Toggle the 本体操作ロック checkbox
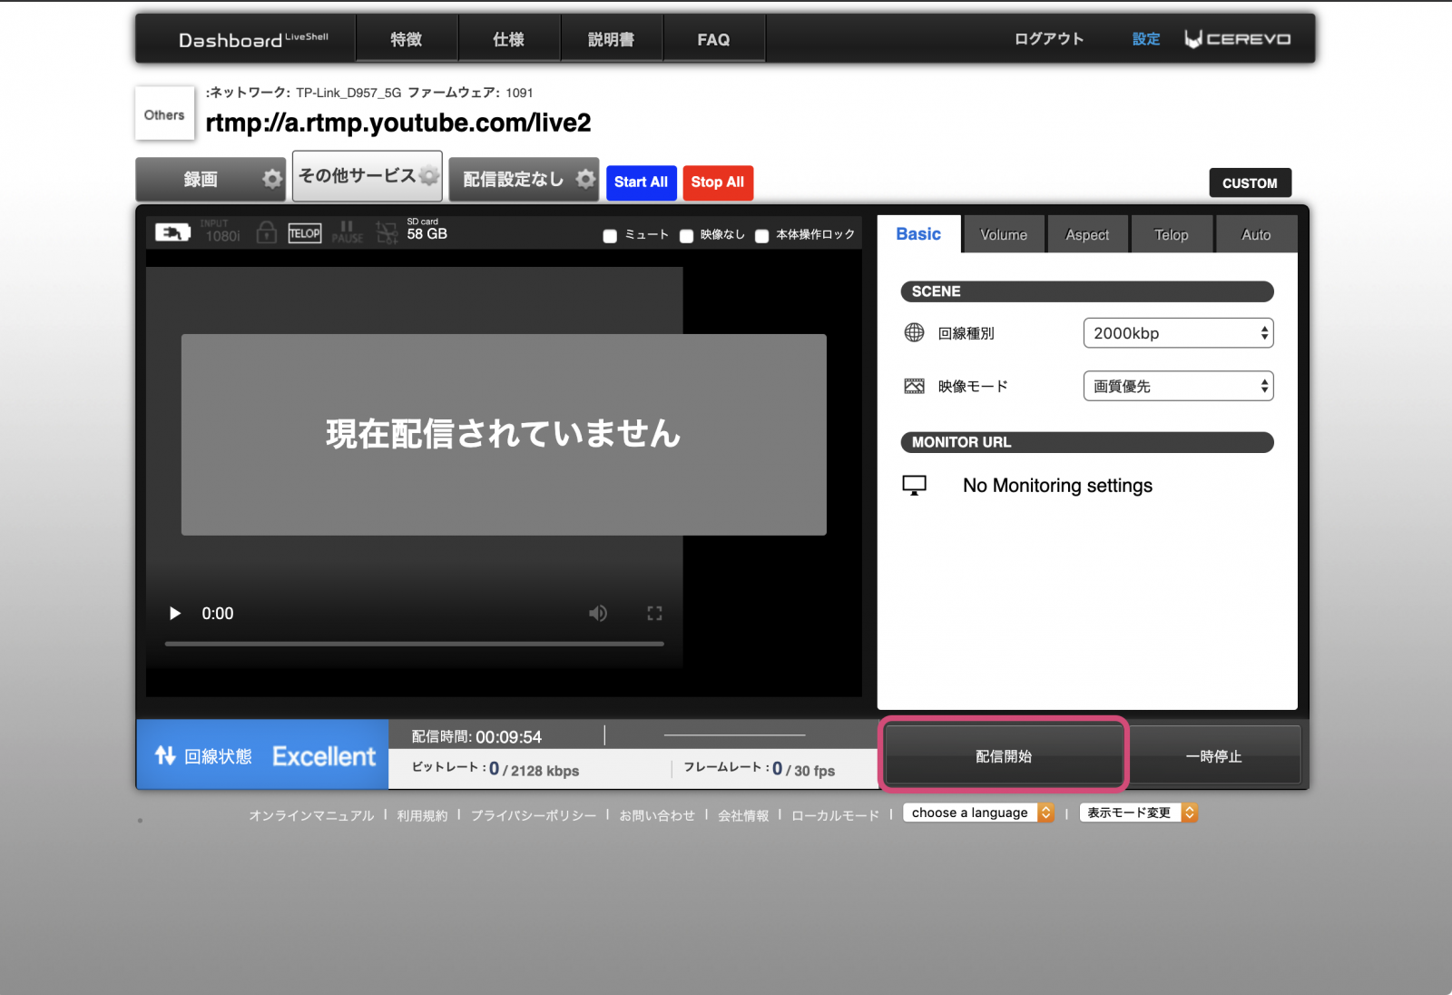Screen dimensions: 1452x995 (762, 236)
